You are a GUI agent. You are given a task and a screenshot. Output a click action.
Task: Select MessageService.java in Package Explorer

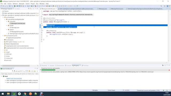coord(17,31)
